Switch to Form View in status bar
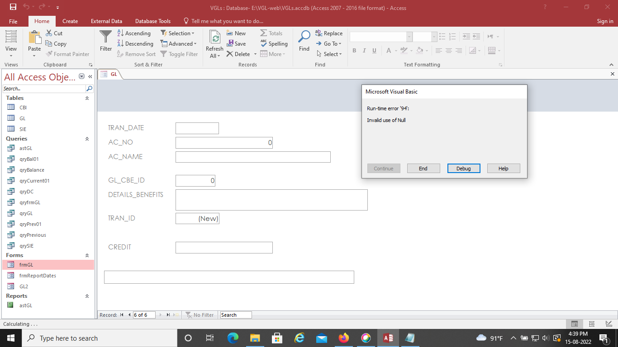618x347 pixels. click(574, 324)
